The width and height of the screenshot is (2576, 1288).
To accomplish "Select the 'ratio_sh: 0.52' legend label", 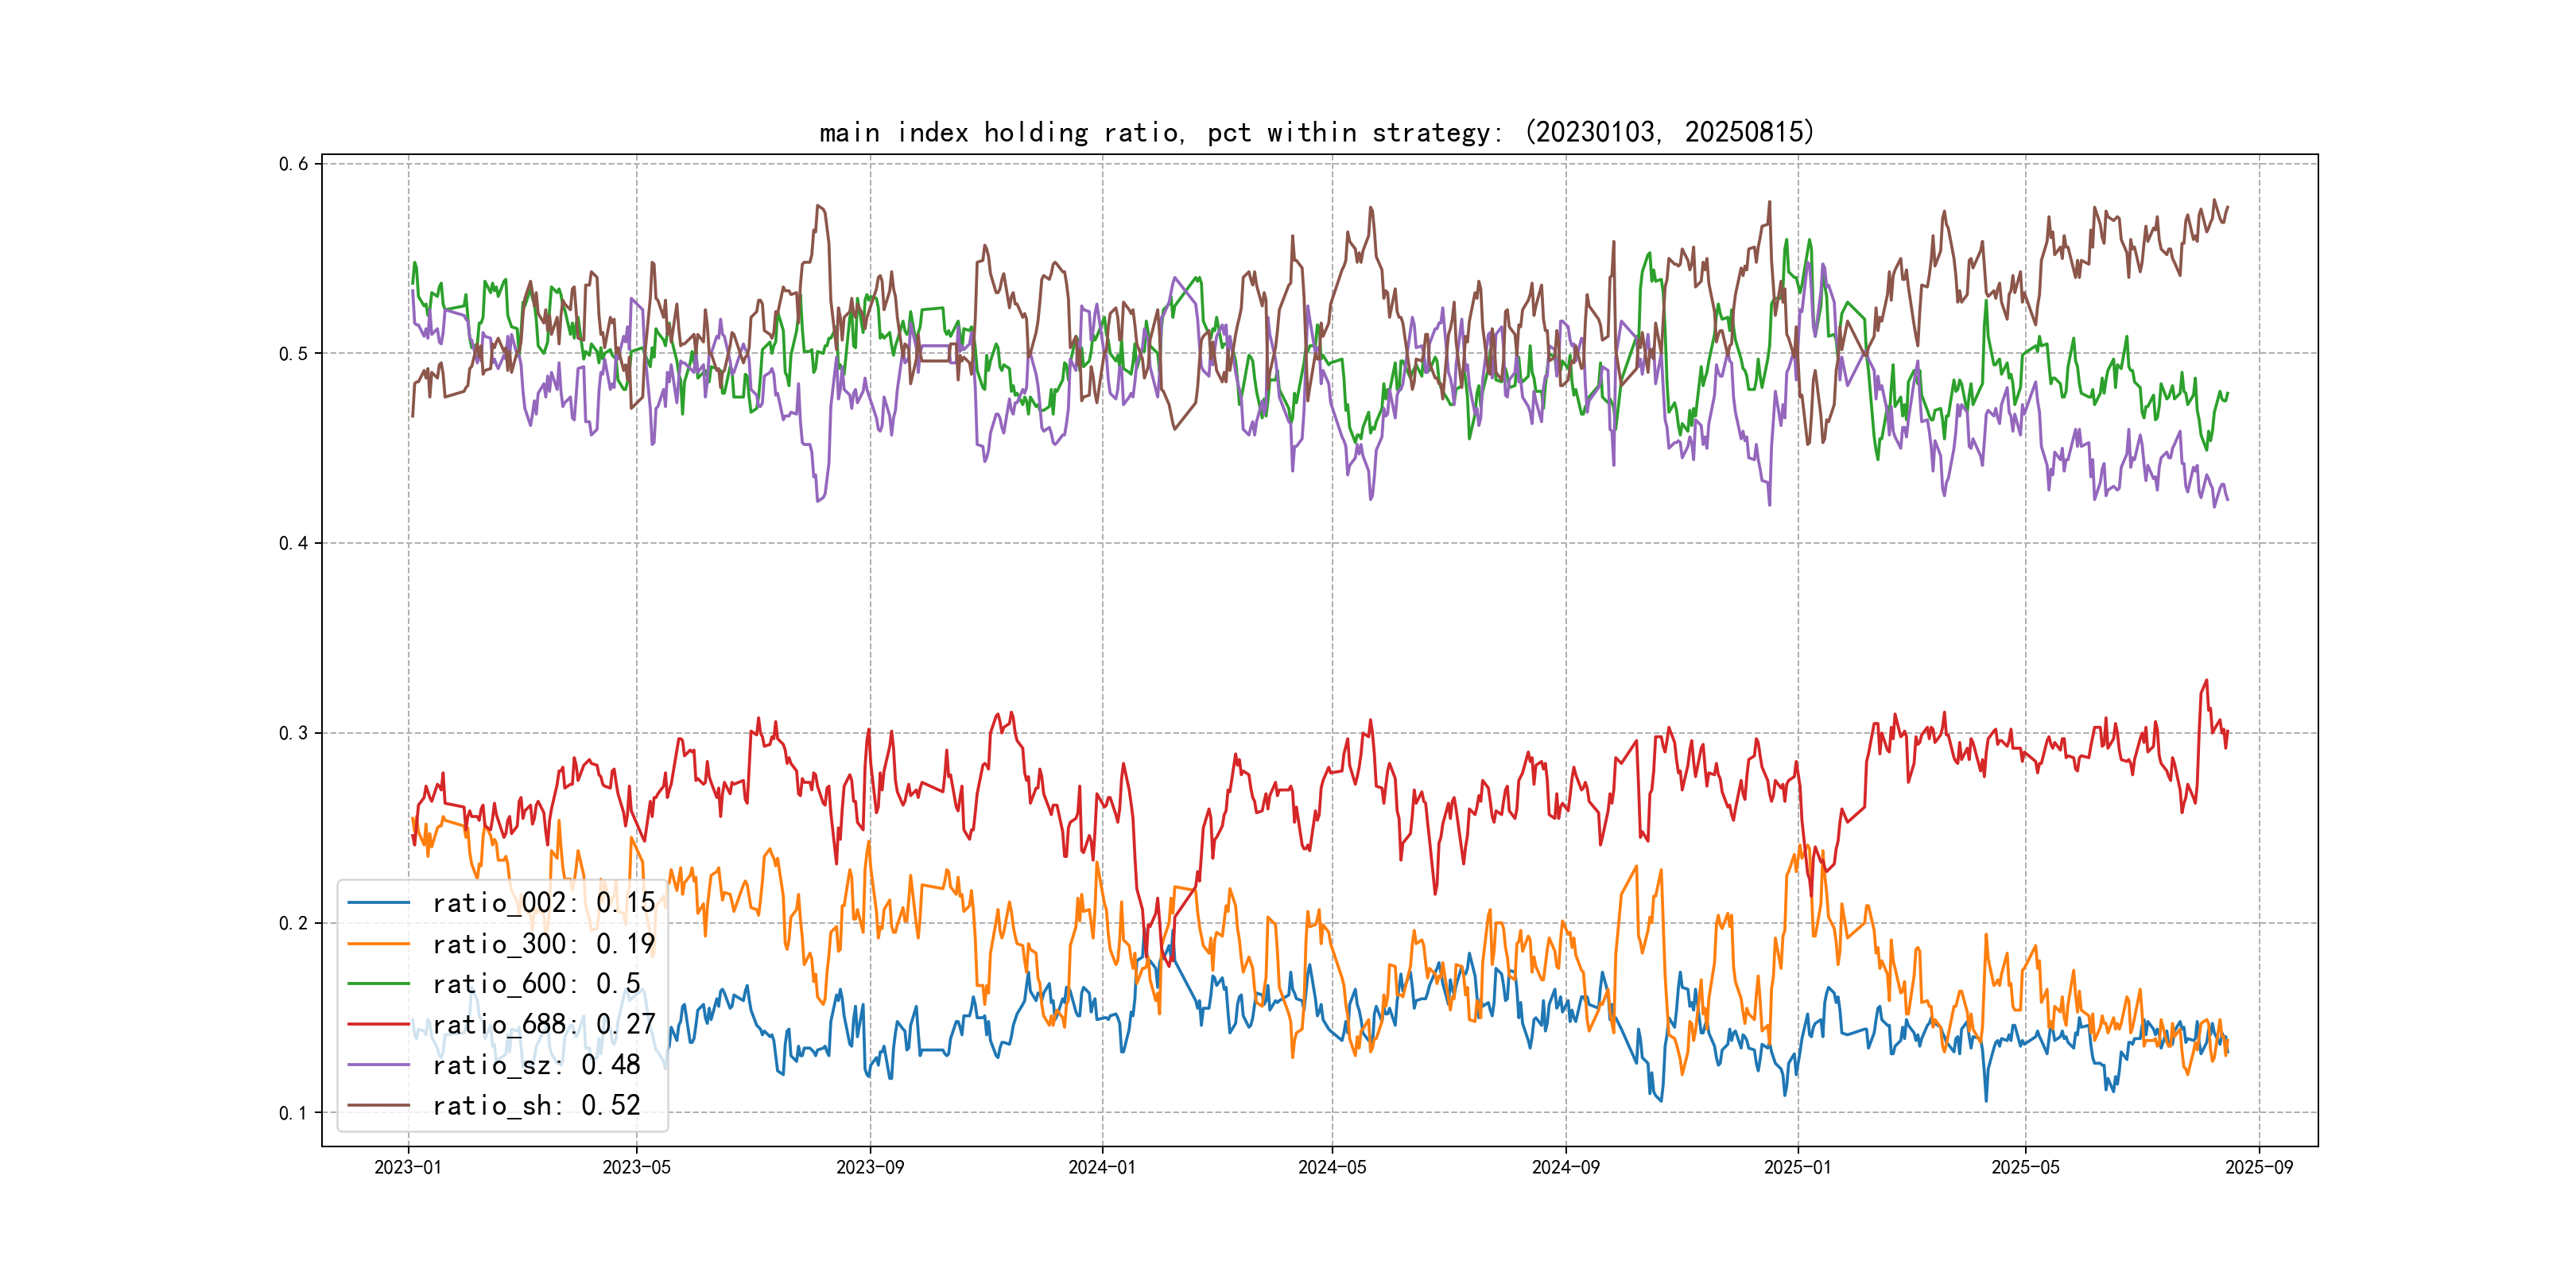I will pyautogui.click(x=536, y=1105).
